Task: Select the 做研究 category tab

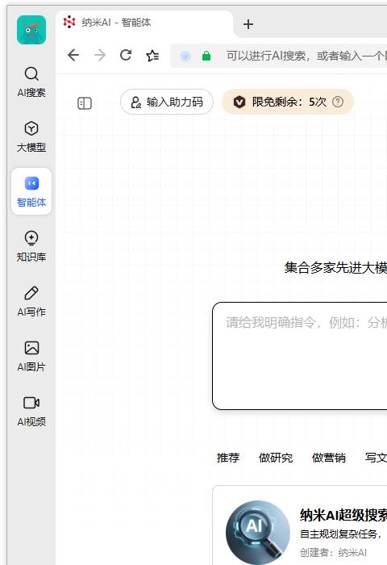Action: click(276, 458)
